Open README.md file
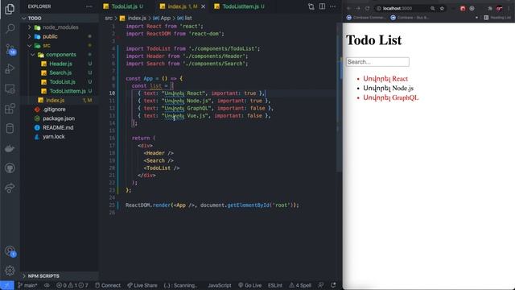 (58, 127)
